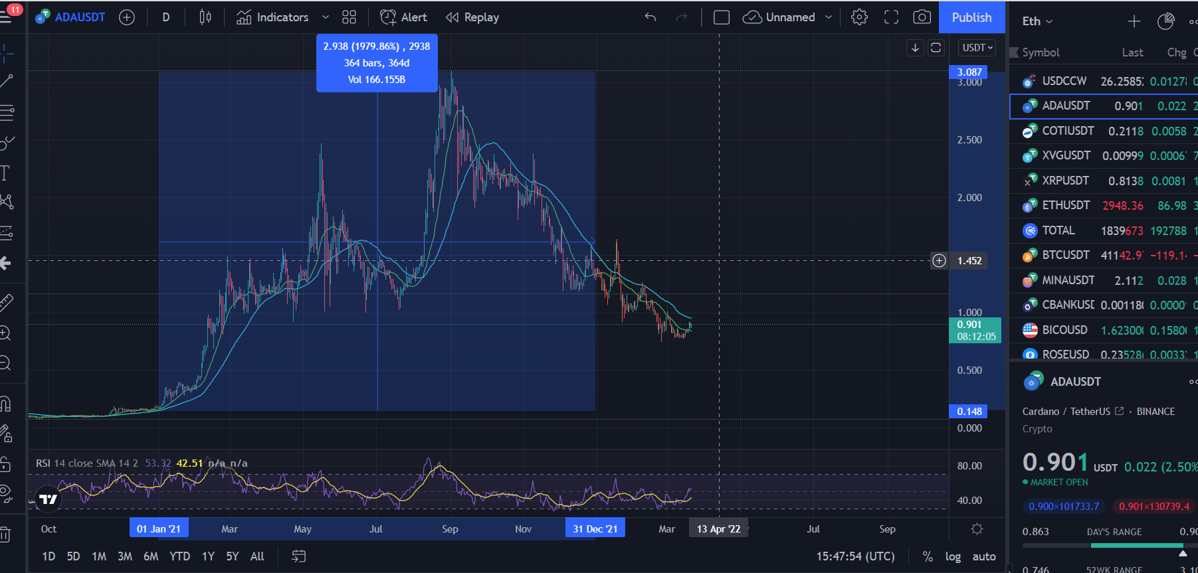Viewport: 1198px width, 573px height.
Task: Open the USDT currency dropdown
Action: click(977, 48)
